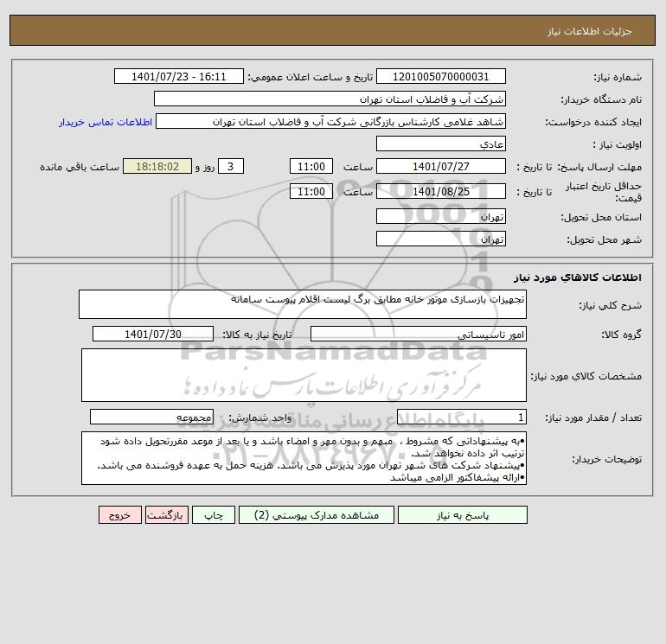Viewport: 666px width, 644px height.
Task: Click the بازگشت back button
Action: [x=166, y=515]
